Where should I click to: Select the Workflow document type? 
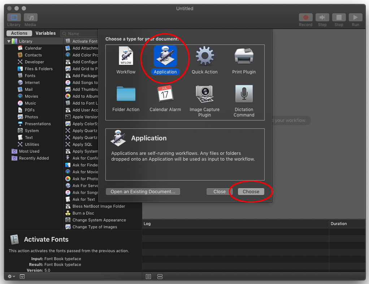click(126, 60)
